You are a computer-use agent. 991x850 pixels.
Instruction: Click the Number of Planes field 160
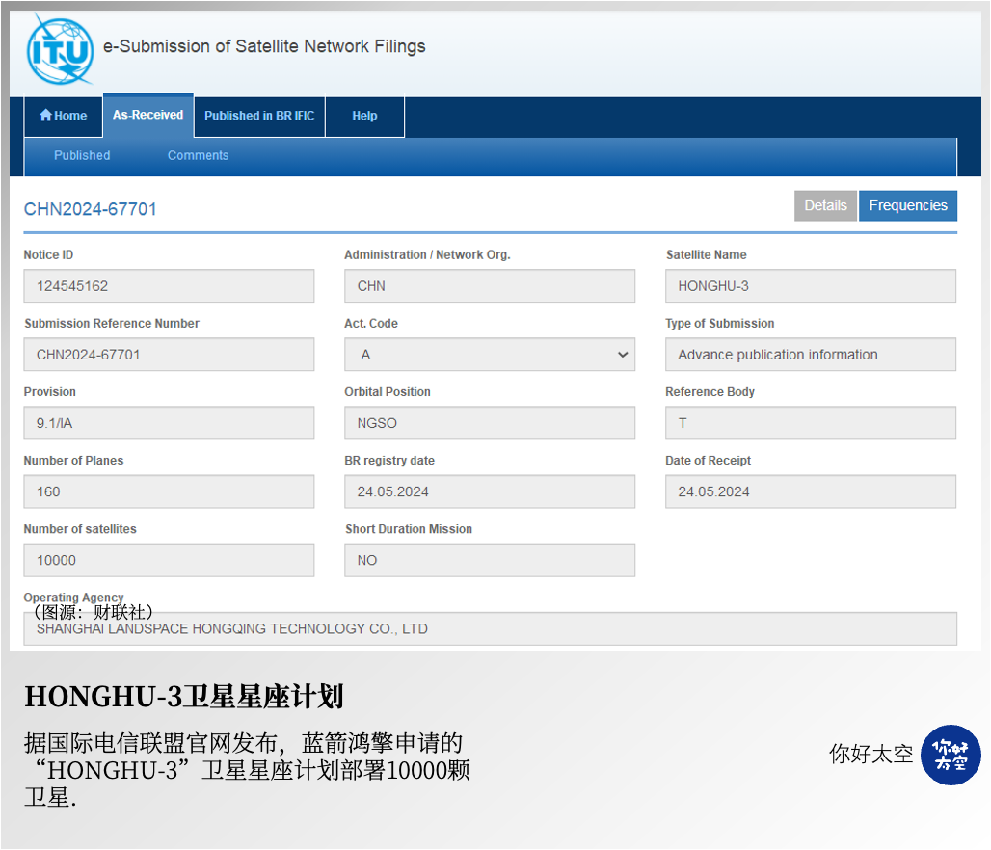(169, 491)
